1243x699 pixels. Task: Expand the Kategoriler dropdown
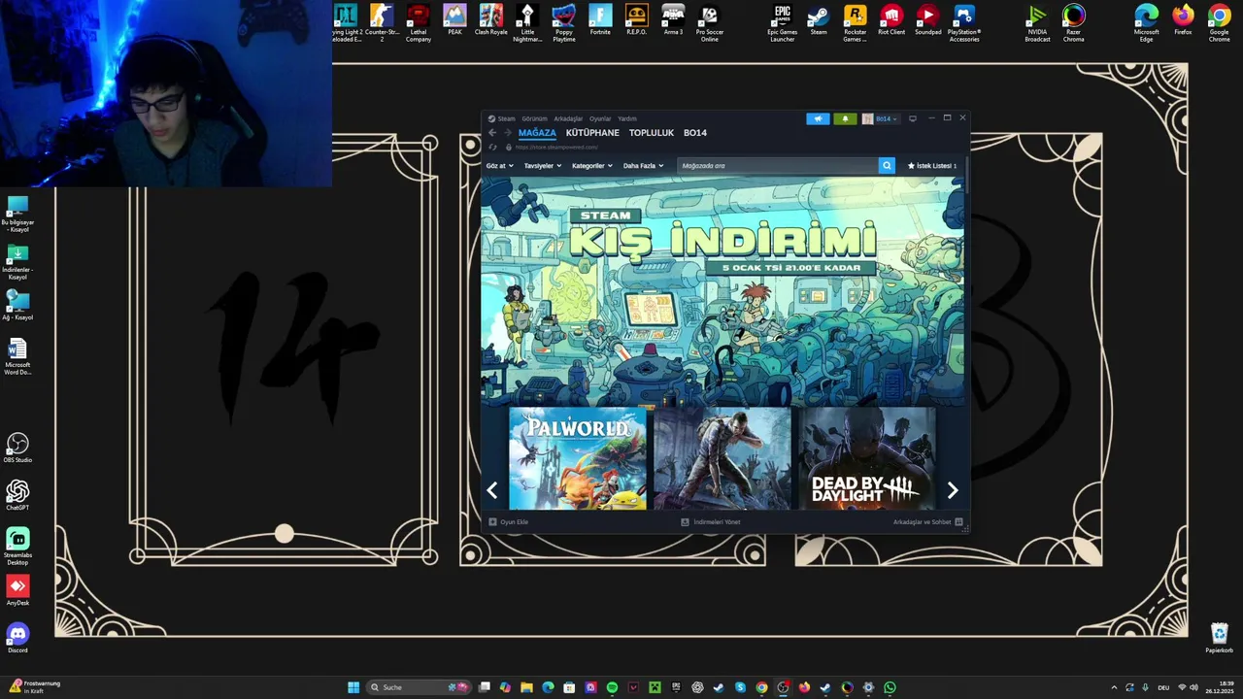click(591, 166)
